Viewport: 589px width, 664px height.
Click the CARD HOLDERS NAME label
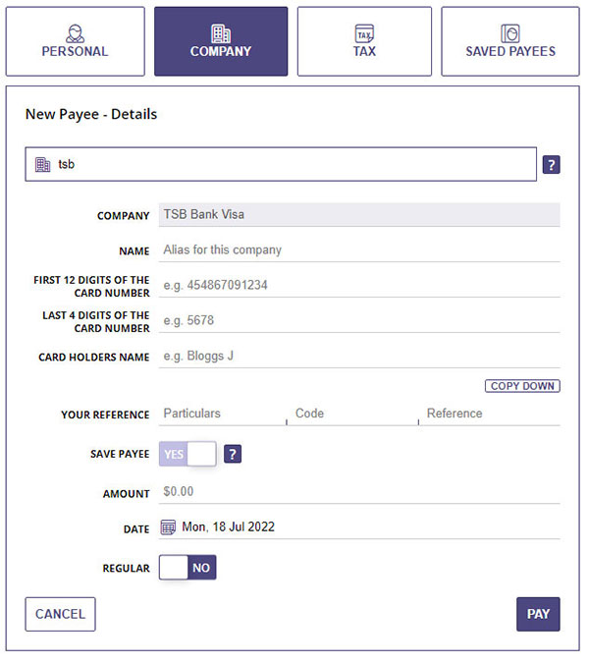point(94,358)
